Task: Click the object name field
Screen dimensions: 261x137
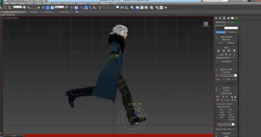Action: [225, 22]
